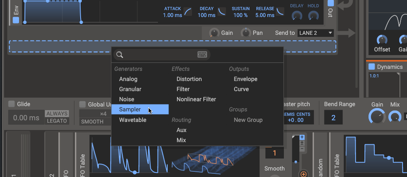Click the search magnifier icon in the popup
407x177 pixels.
[x=119, y=55]
